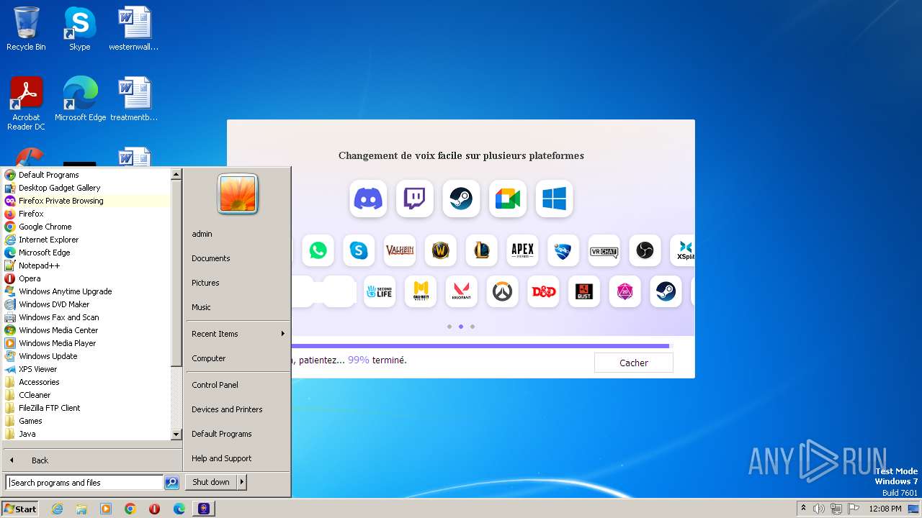Open the Recycle Bin desktop icon
The image size is (922, 518).
pyautogui.click(x=26, y=29)
